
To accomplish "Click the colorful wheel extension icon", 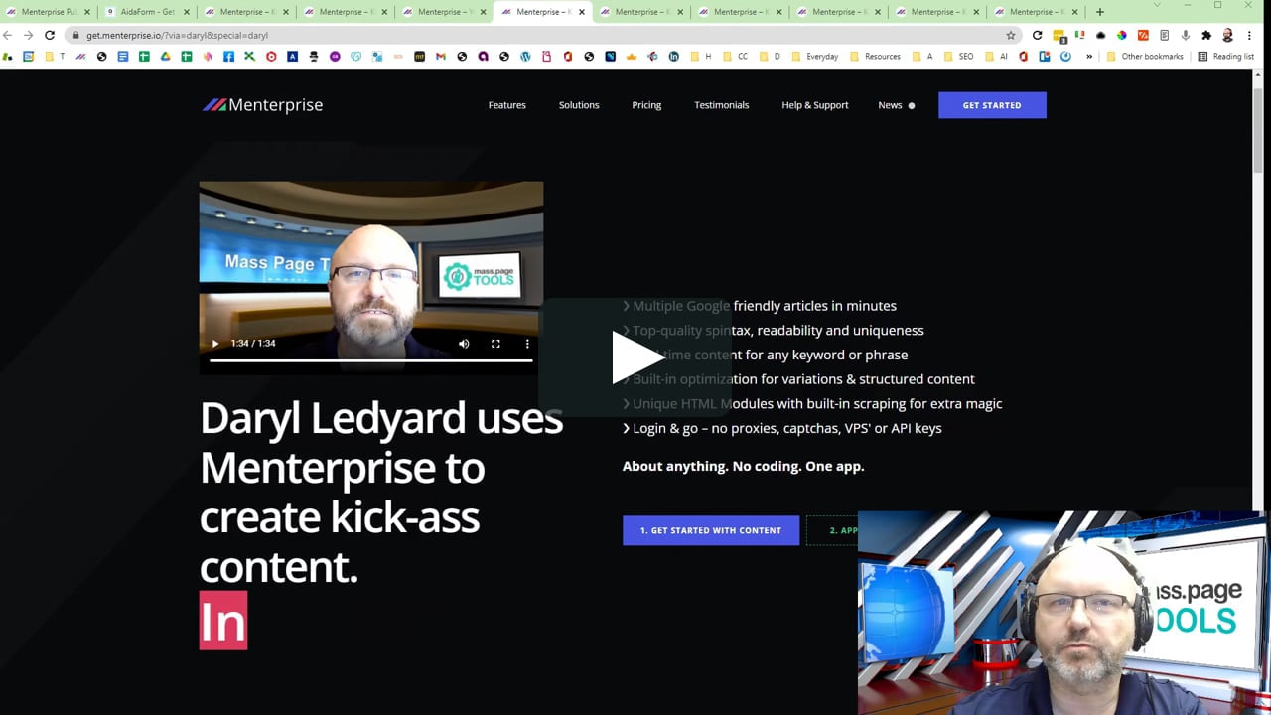I will point(1122,35).
